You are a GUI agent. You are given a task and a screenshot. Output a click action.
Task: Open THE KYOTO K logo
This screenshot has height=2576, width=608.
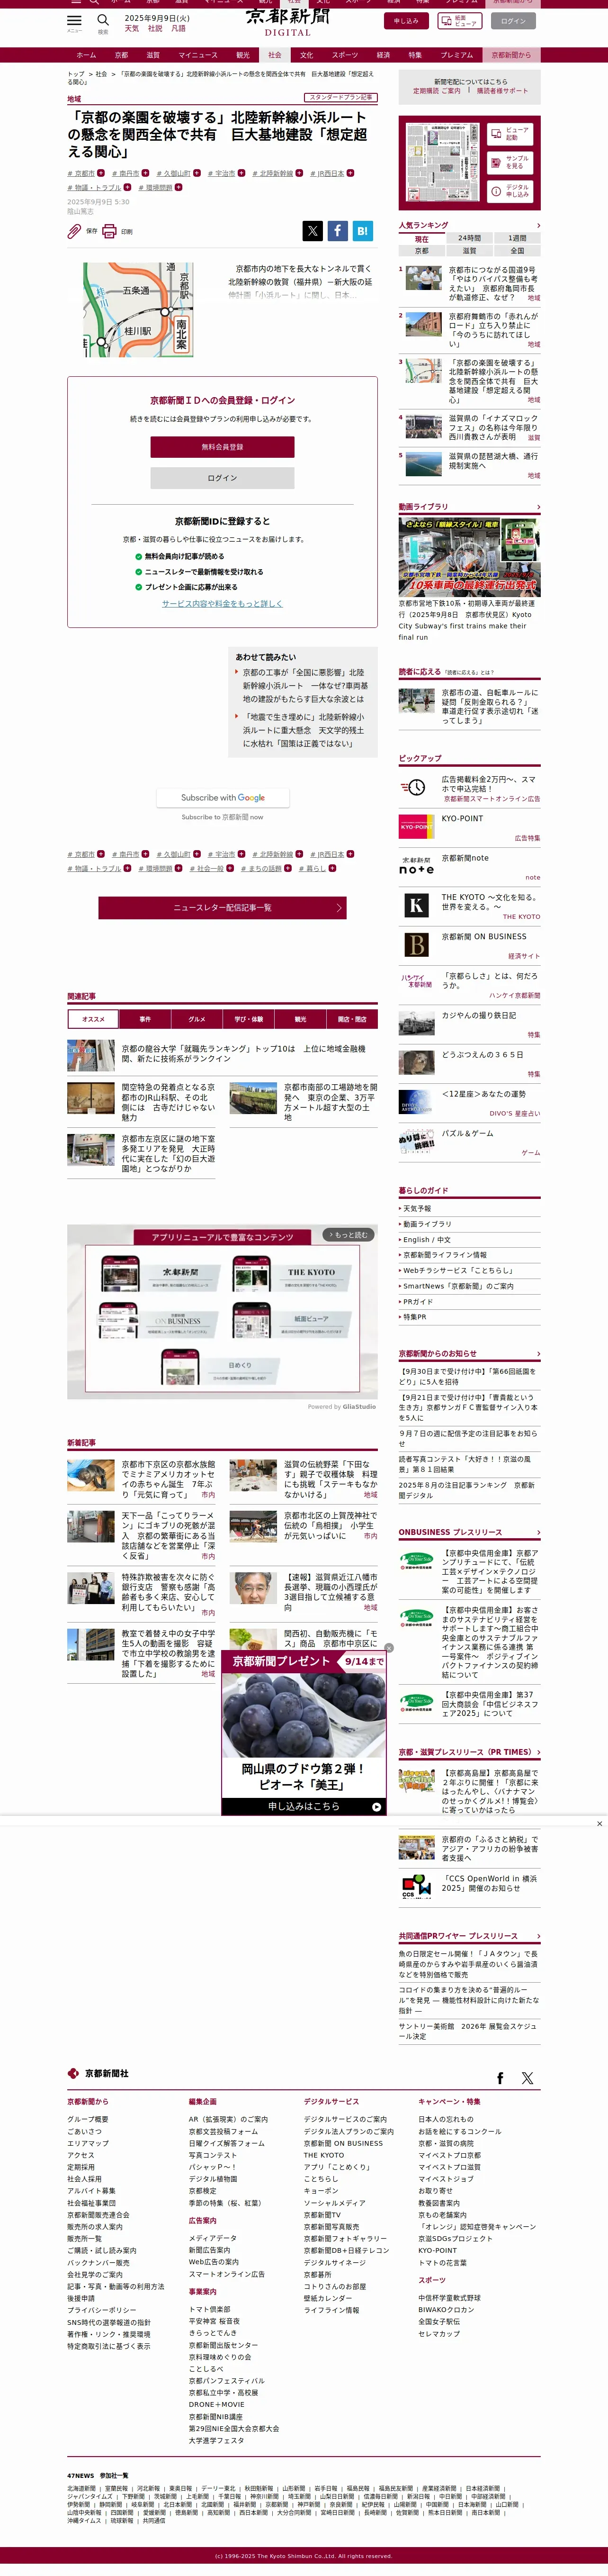pyautogui.click(x=416, y=906)
